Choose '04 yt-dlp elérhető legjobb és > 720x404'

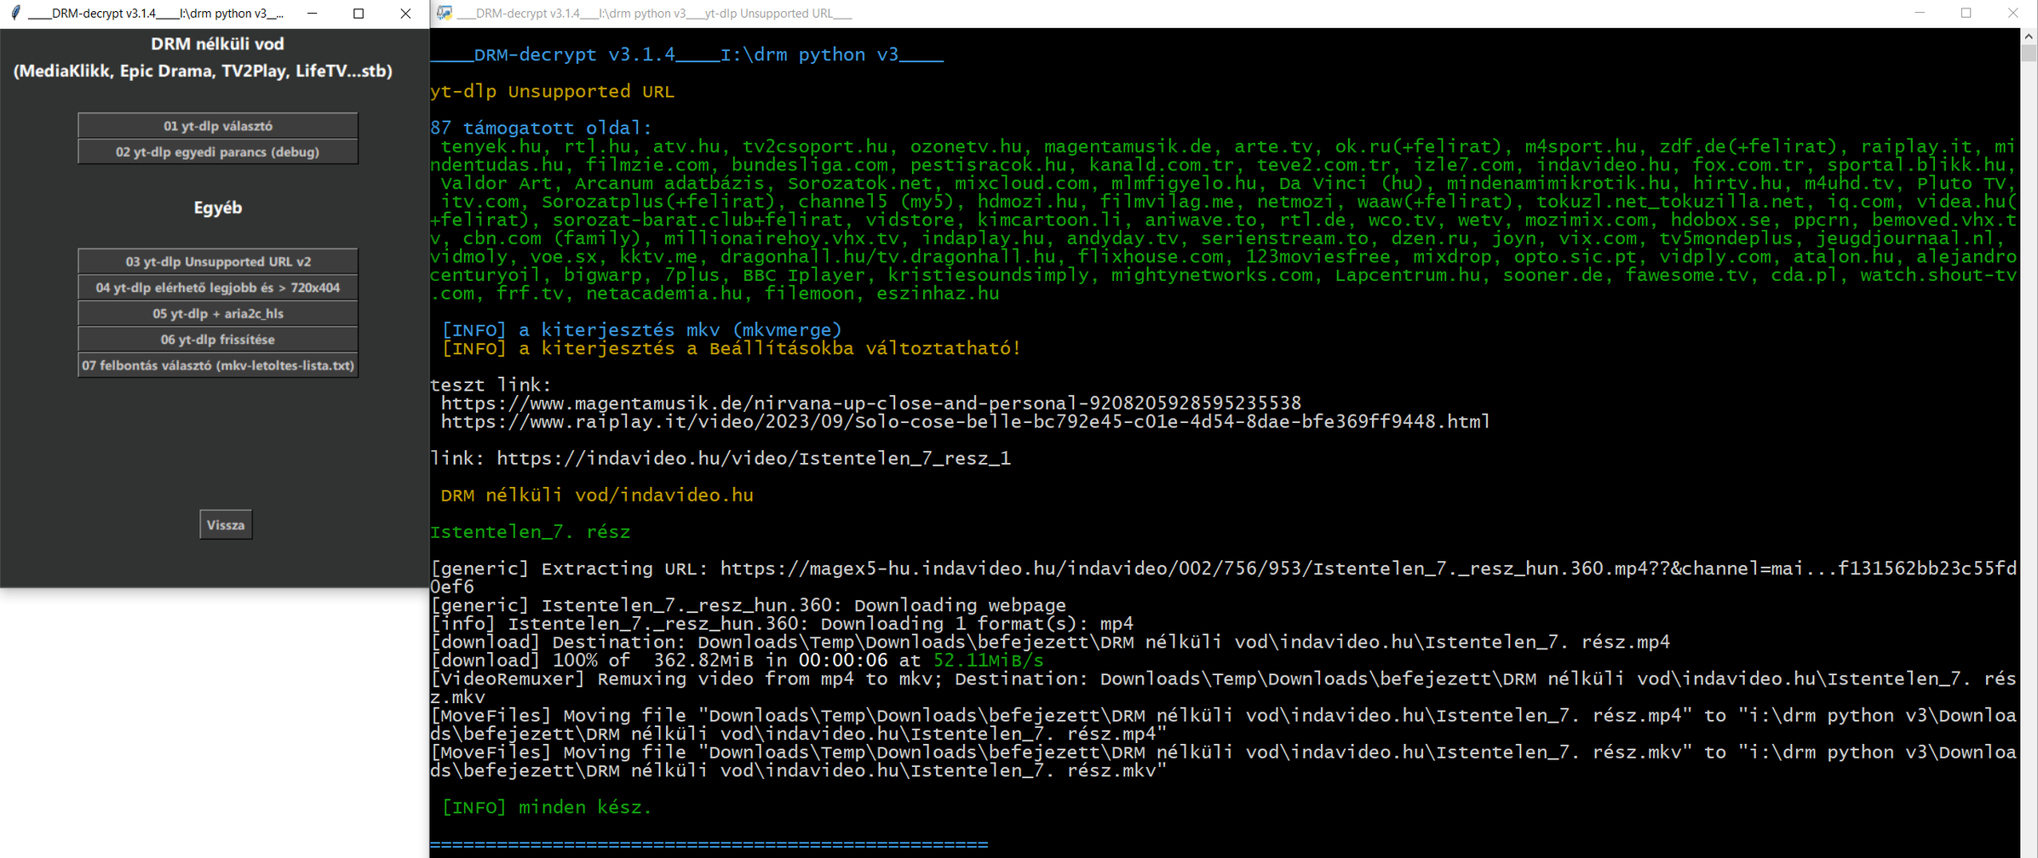[217, 288]
